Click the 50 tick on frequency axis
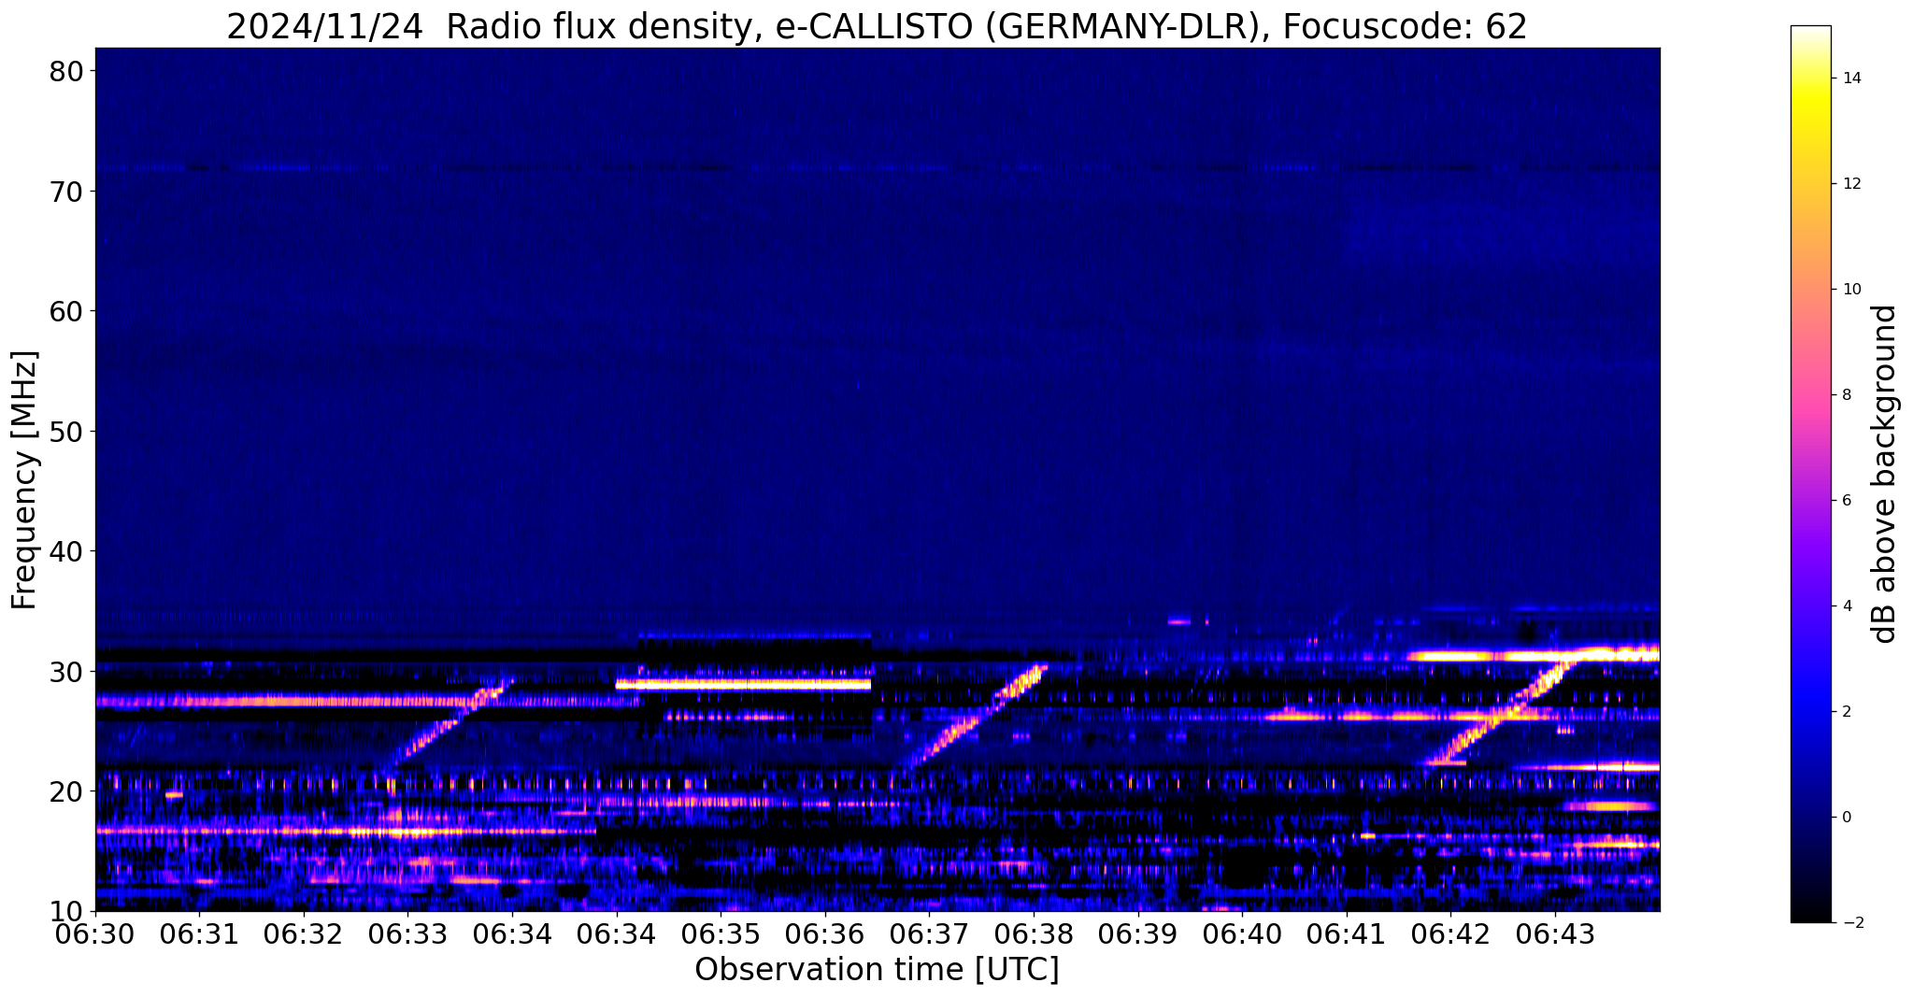The image size is (1913, 997). click(x=66, y=431)
